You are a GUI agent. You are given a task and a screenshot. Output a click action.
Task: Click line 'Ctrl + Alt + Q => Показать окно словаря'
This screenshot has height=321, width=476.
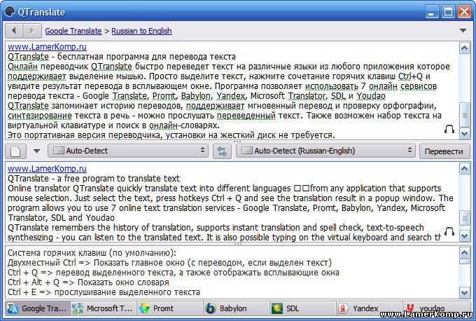[88, 282]
